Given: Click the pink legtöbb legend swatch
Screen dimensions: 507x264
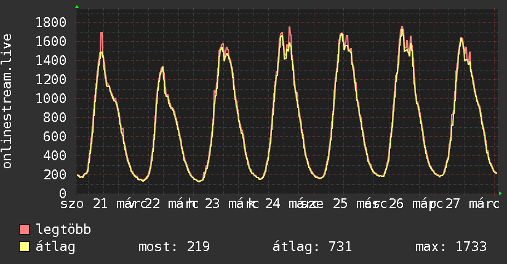Looking at the screenshot, I should [24, 229].
